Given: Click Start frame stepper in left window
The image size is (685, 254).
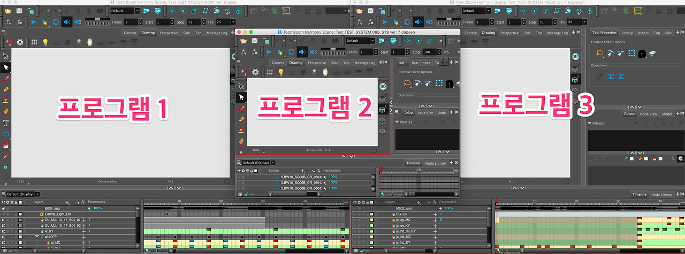Looking at the screenshot, I should tap(171, 22).
